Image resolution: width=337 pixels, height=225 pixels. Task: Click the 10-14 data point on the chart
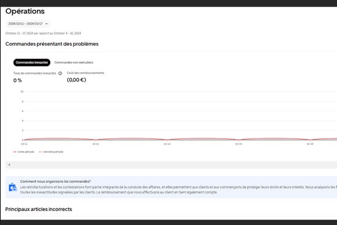(239, 140)
